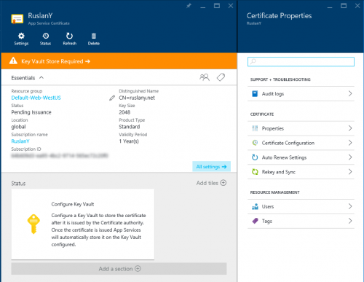Click Pending Issuance status value
The height and width of the screenshot is (282, 364).
click(31, 112)
